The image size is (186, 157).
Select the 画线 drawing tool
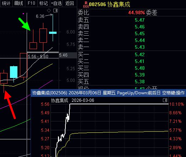(x=18, y=3)
